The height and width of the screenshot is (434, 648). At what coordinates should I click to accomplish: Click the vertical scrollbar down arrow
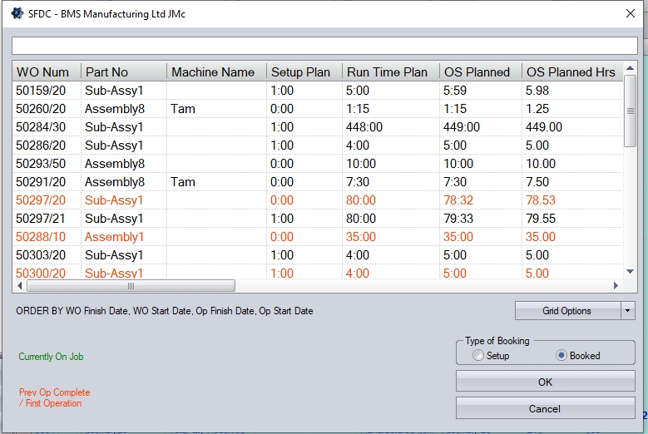tap(631, 271)
